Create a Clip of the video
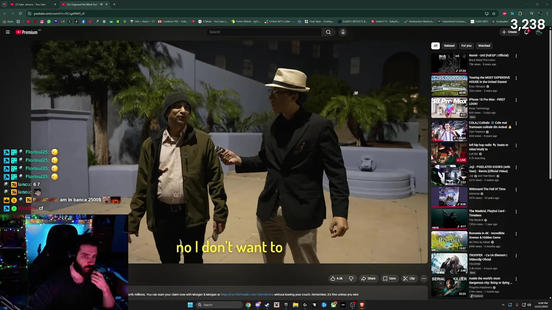Screen dimensions: 552x310 tap(409, 279)
